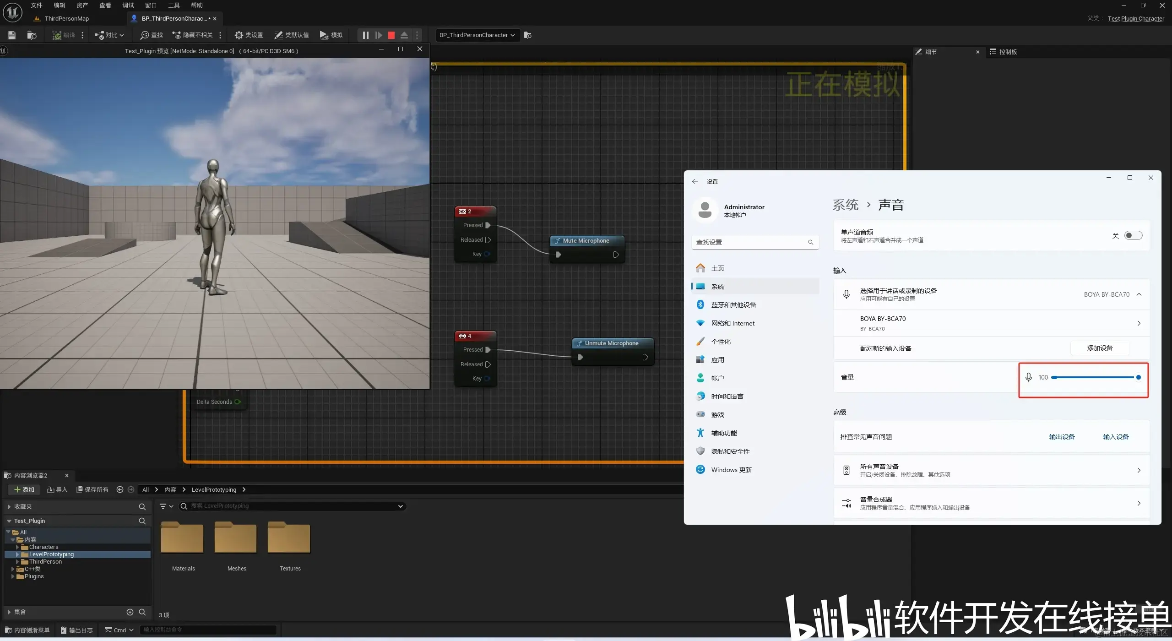
Task: Click the save blueprint icon in toolbar
Action: [x=12, y=35]
